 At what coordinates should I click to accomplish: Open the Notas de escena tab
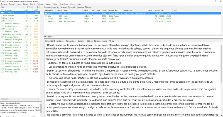point(101,41)
